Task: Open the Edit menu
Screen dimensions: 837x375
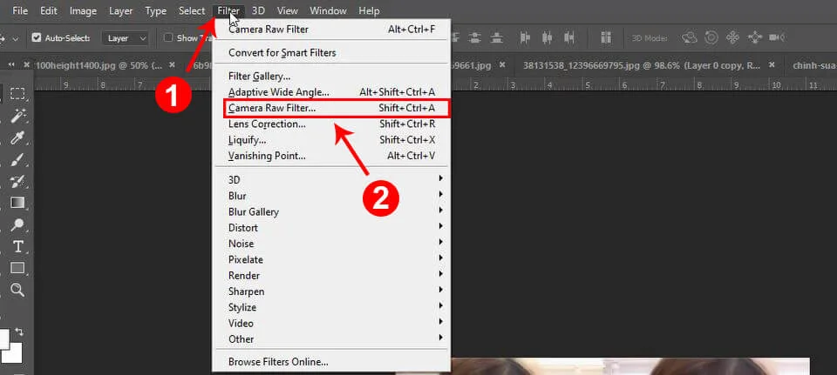Action: (49, 10)
